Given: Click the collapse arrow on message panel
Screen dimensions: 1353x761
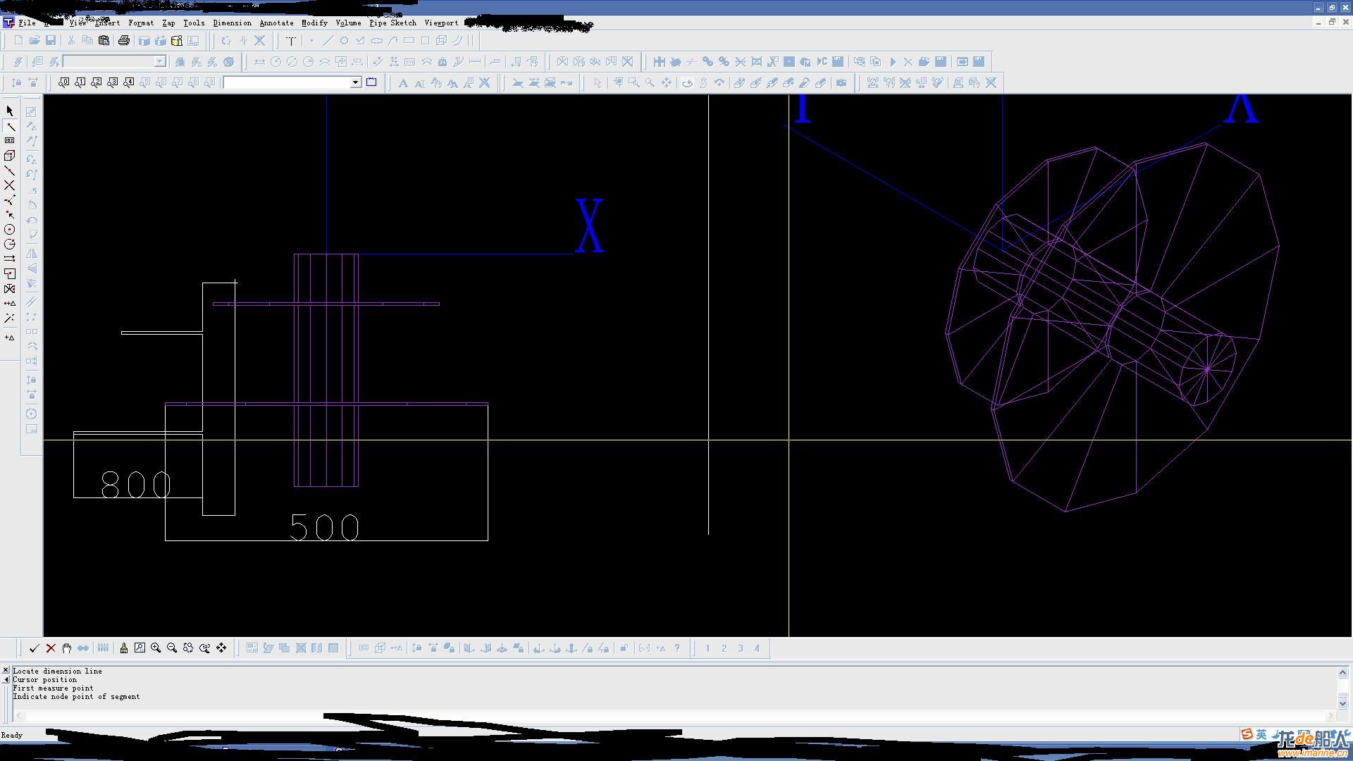Looking at the screenshot, I should click(6, 679).
